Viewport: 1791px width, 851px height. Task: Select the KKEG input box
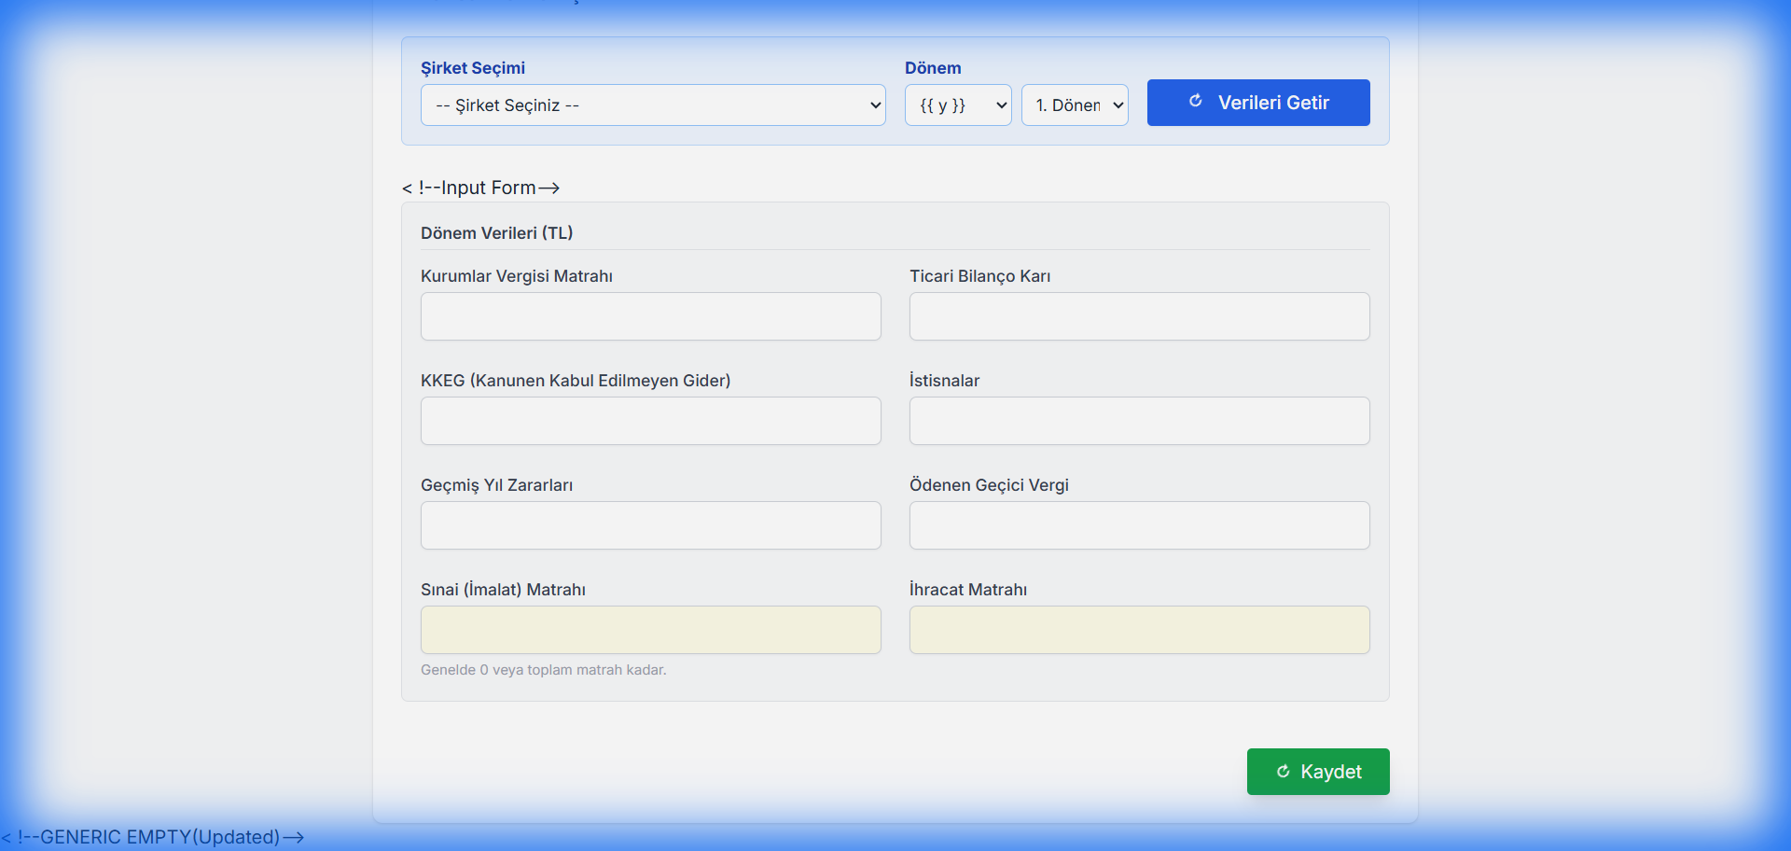(x=650, y=421)
